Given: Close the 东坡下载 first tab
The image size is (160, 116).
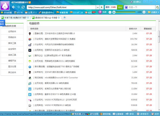Looking at the screenshot, I should point(28,18).
